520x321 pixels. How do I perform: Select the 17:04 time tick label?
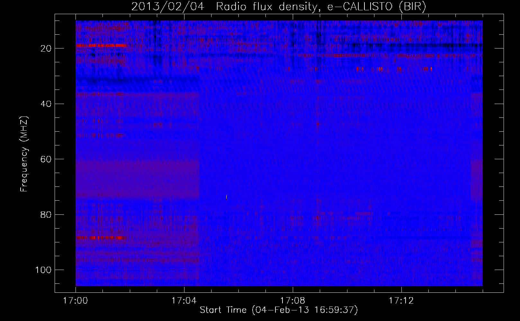[x=184, y=301]
